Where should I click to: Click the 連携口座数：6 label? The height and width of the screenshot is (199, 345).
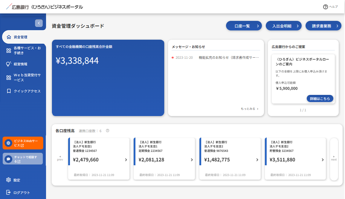[x=90, y=131]
